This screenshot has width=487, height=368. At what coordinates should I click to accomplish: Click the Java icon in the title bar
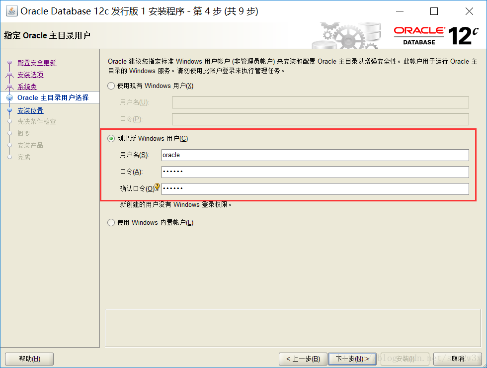coord(11,11)
